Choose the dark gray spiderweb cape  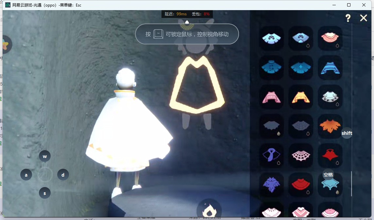[x=301, y=126]
